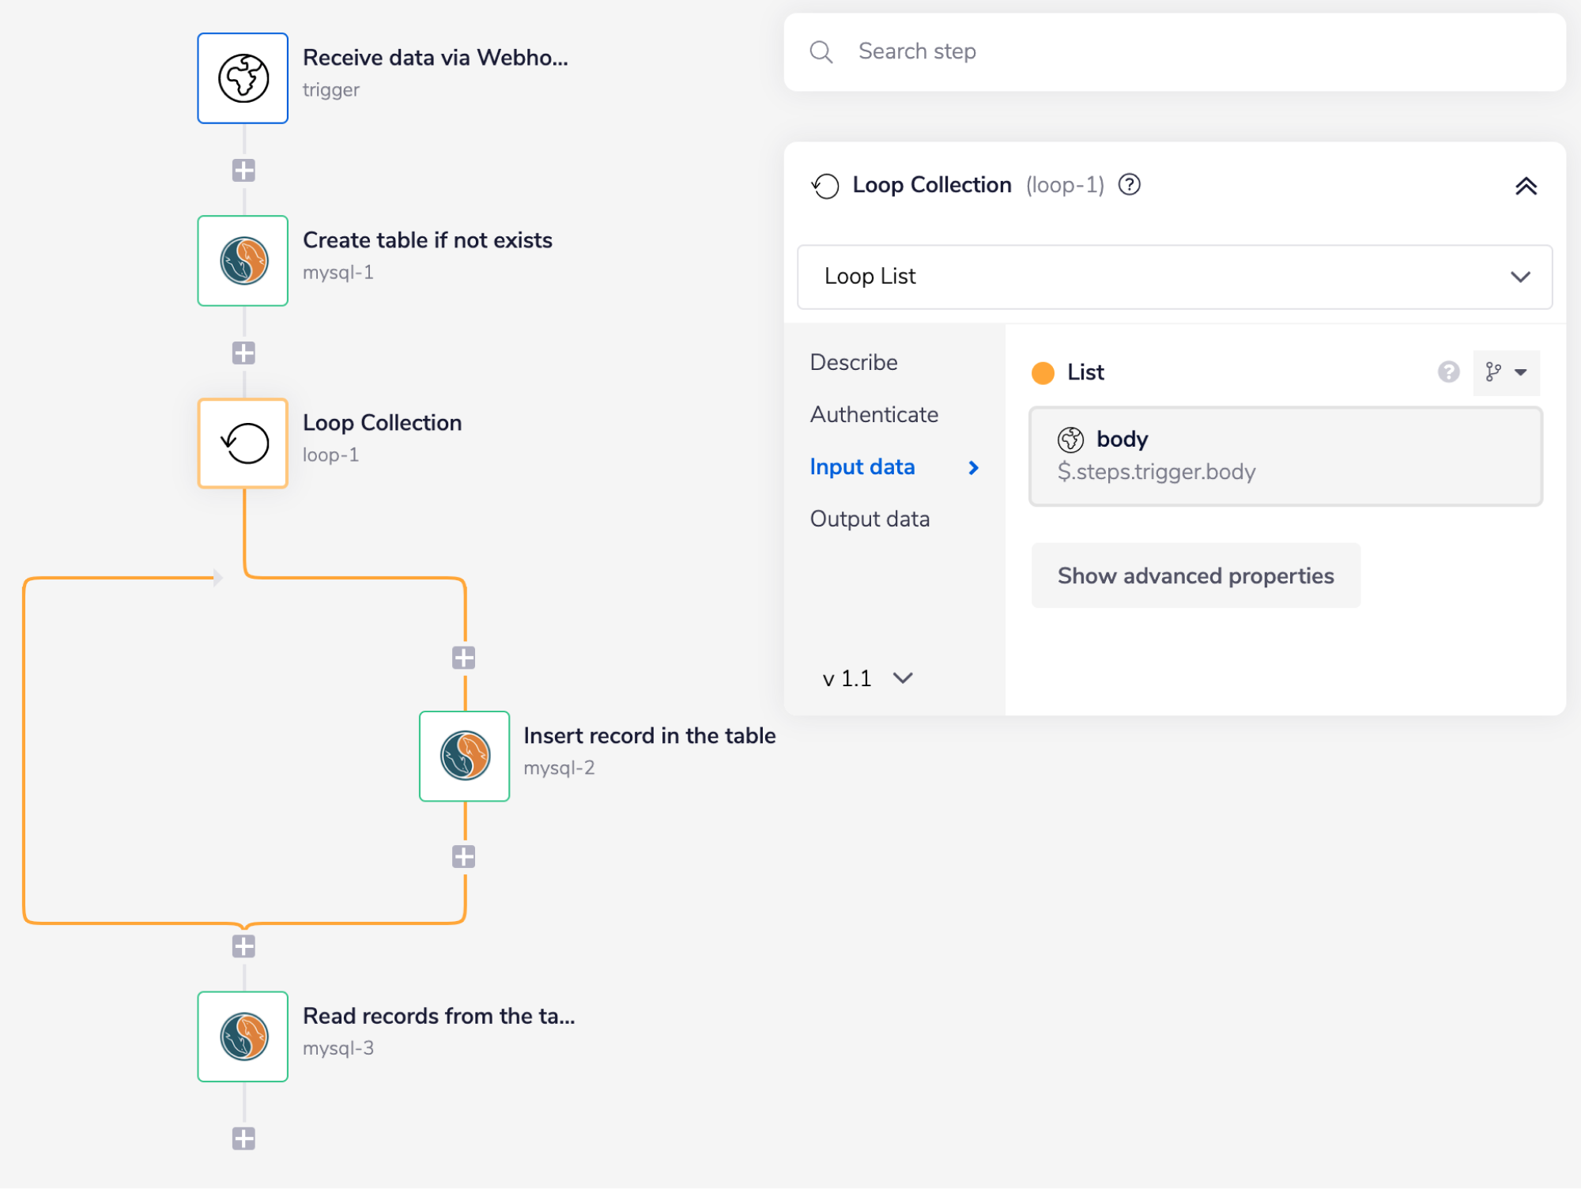Click the orange dot beside List
The height and width of the screenshot is (1189, 1581).
pyautogui.click(x=1043, y=373)
